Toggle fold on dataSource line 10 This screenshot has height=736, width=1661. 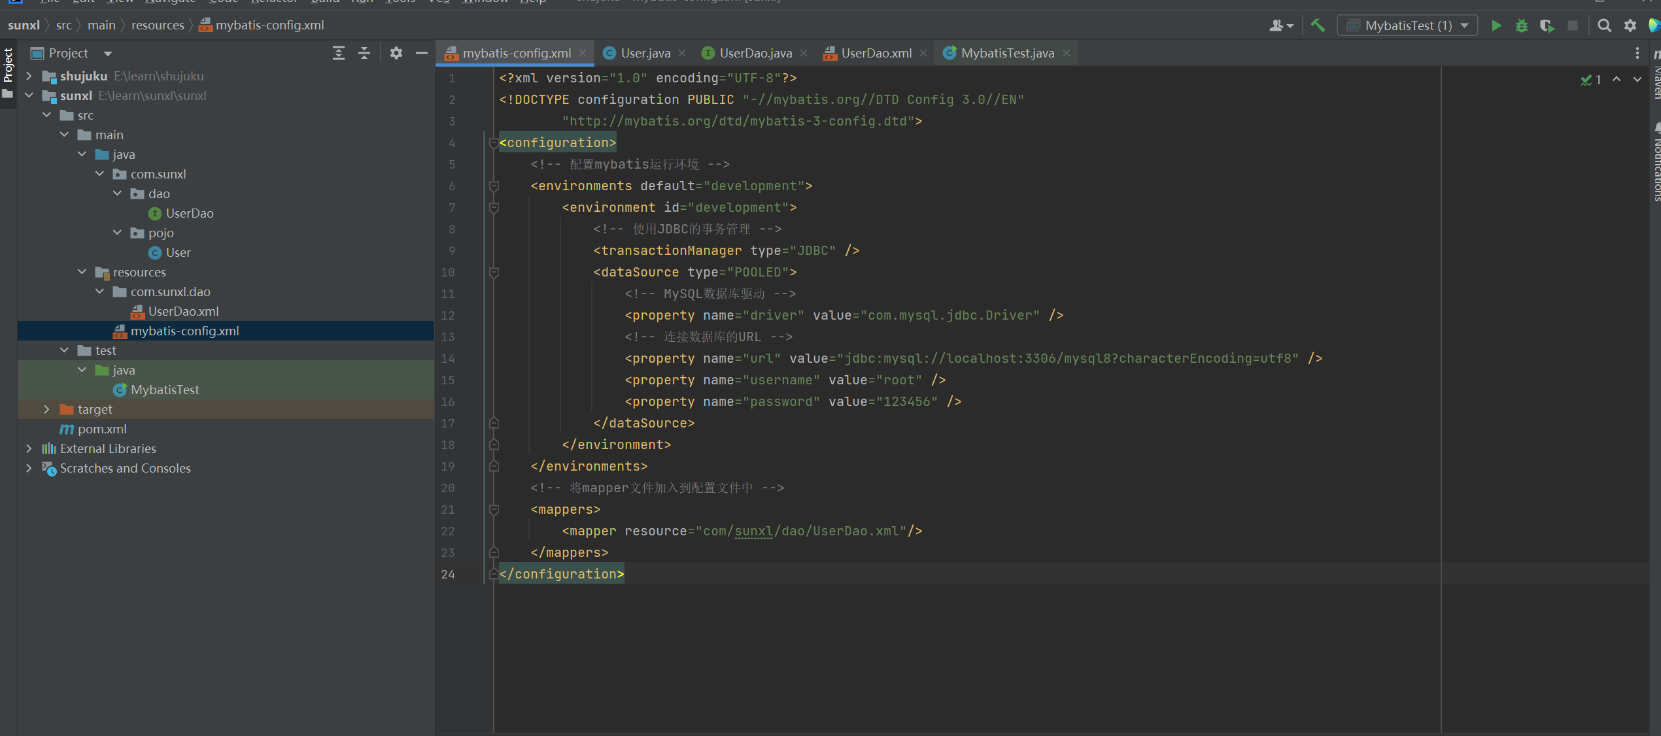click(494, 272)
